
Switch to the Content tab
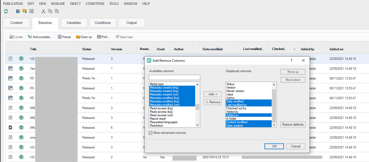tap(17, 23)
